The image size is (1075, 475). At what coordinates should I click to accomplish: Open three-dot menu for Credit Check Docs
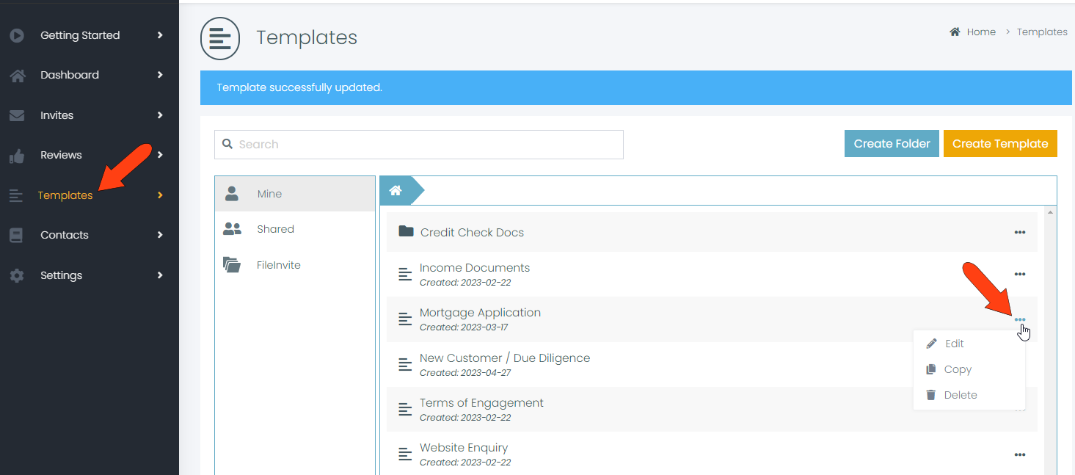pos(1019,232)
